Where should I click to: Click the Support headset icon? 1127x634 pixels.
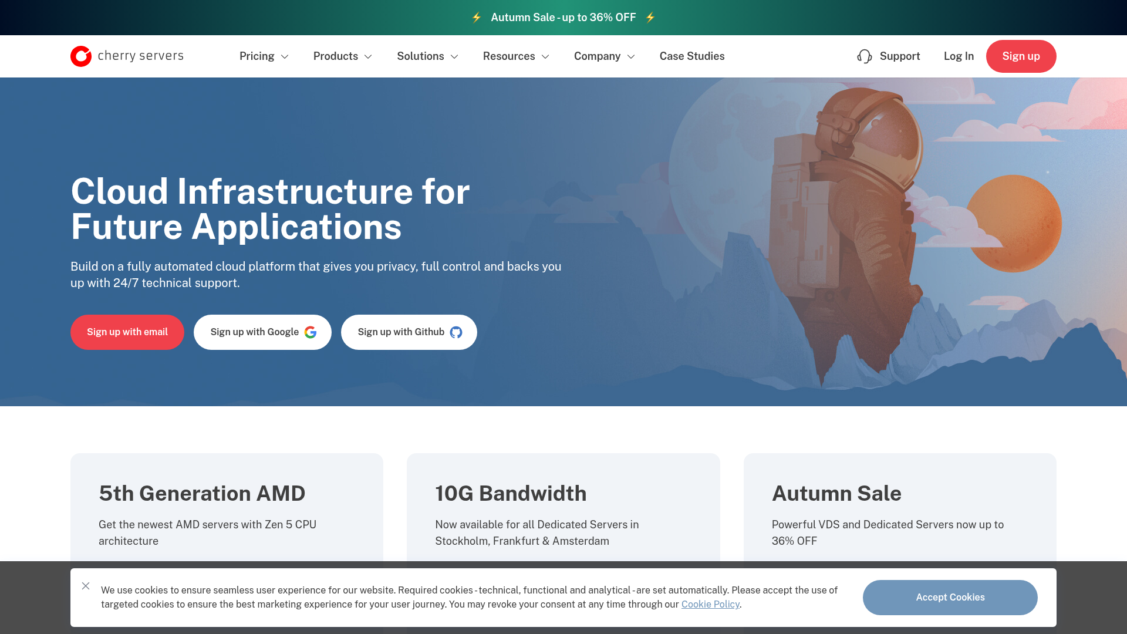click(864, 56)
